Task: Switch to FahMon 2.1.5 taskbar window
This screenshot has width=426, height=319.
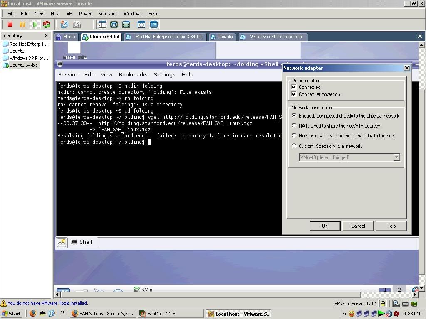Action: coord(171,314)
